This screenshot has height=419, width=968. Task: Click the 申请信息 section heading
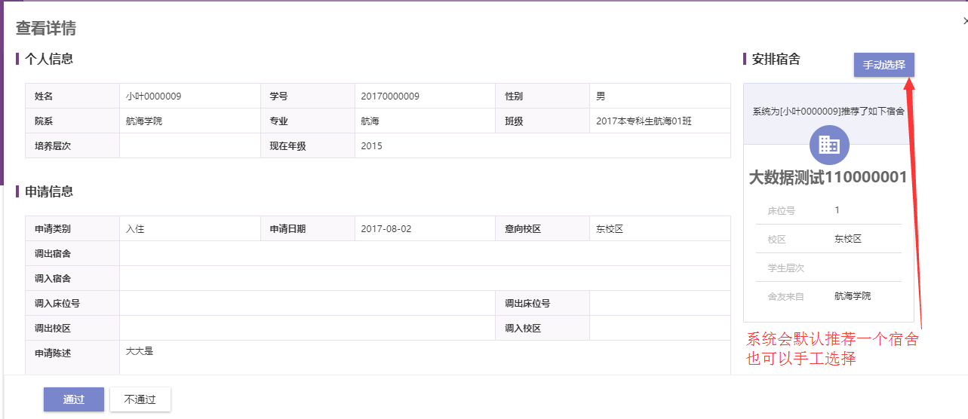(x=49, y=191)
